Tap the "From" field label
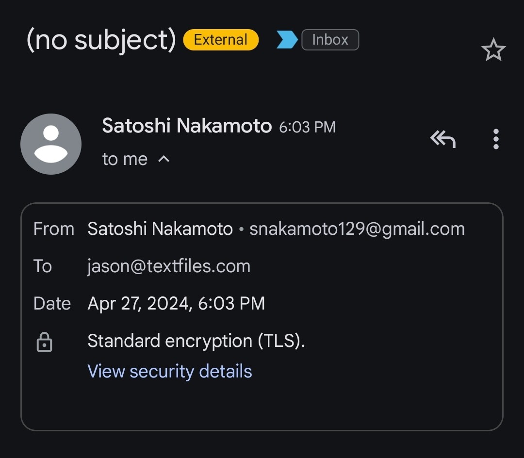The height and width of the screenshot is (458, 524). coord(53,229)
